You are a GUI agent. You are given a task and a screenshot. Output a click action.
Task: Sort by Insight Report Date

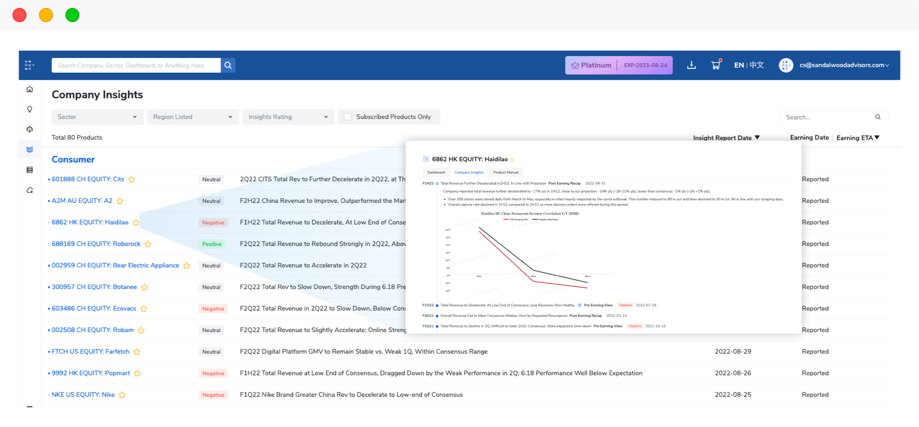[x=726, y=138]
